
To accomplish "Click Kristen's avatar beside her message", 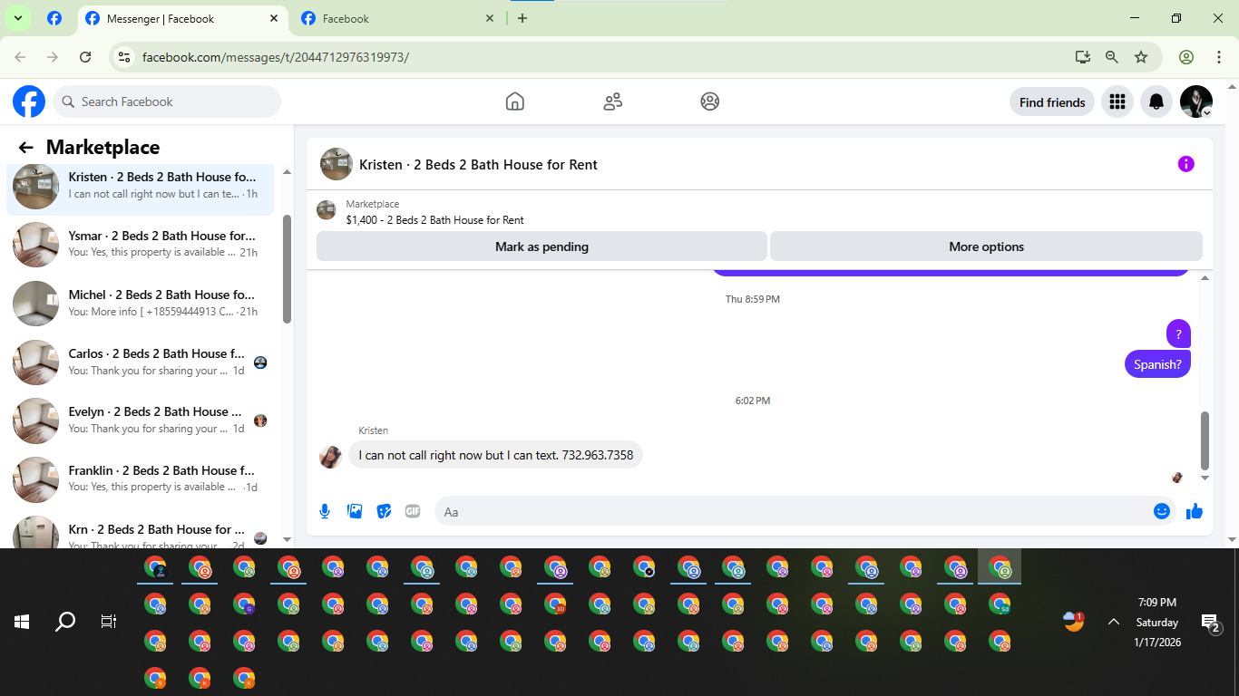I will [x=330, y=456].
